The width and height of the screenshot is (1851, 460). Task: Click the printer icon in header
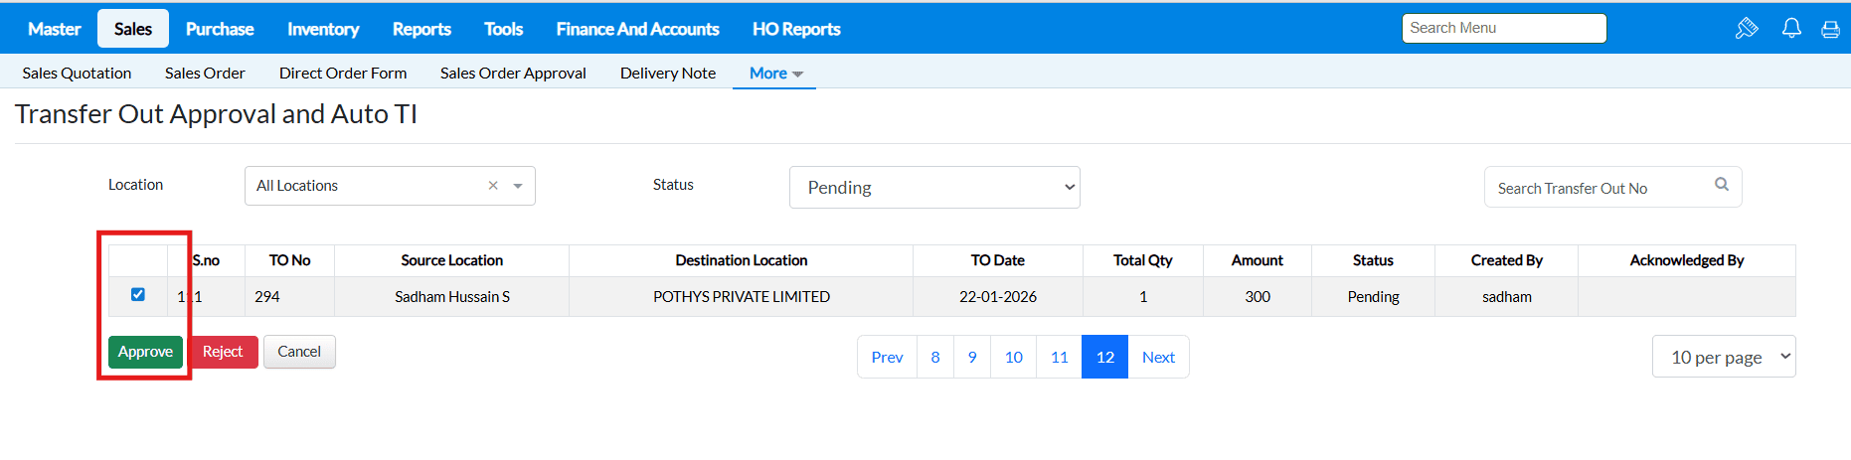pyautogui.click(x=1830, y=30)
